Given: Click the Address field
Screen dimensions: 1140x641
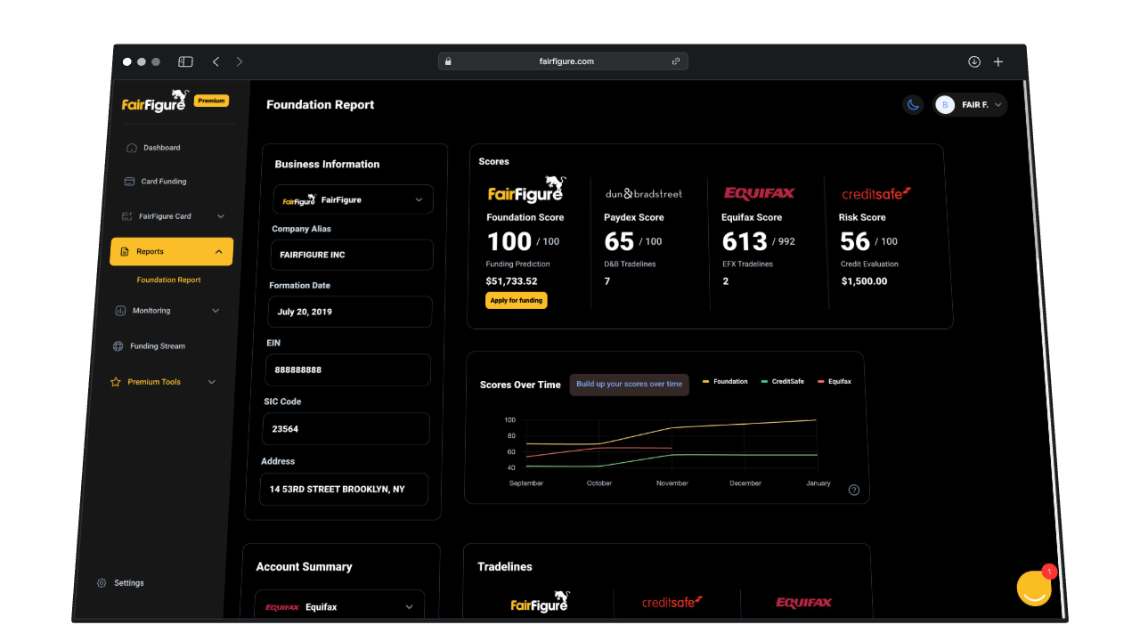Looking at the screenshot, I should (x=344, y=489).
